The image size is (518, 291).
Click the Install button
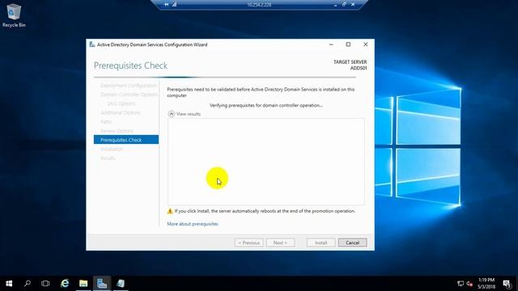click(321, 242)
